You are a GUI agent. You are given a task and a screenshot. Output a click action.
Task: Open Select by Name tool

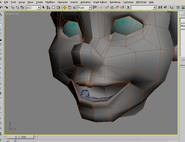point(48,8)
